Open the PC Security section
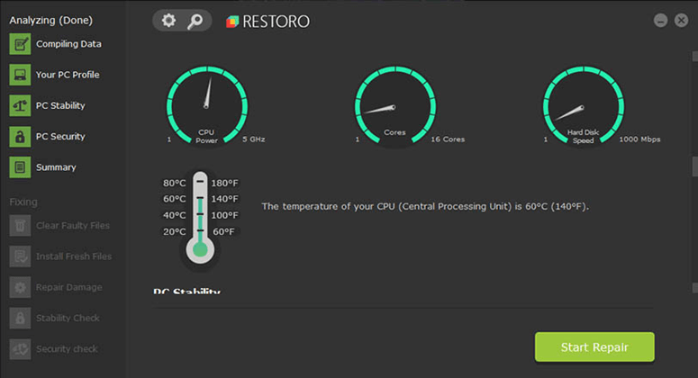This screenshot has height=378, width=698. click(60, 137)
